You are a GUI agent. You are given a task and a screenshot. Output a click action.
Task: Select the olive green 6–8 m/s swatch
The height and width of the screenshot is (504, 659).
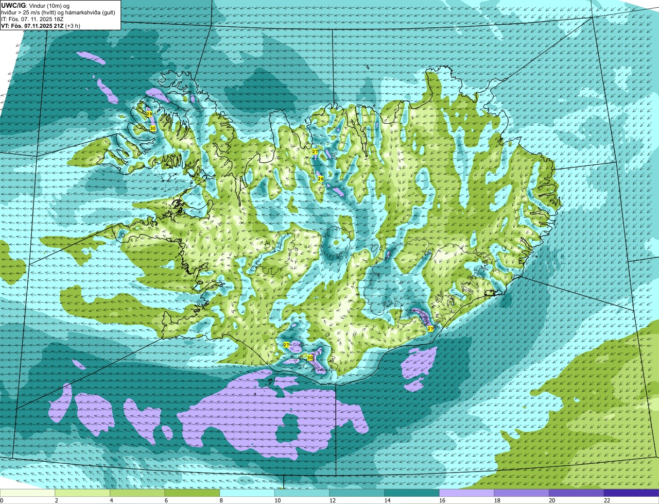click(x=192, y=493)
